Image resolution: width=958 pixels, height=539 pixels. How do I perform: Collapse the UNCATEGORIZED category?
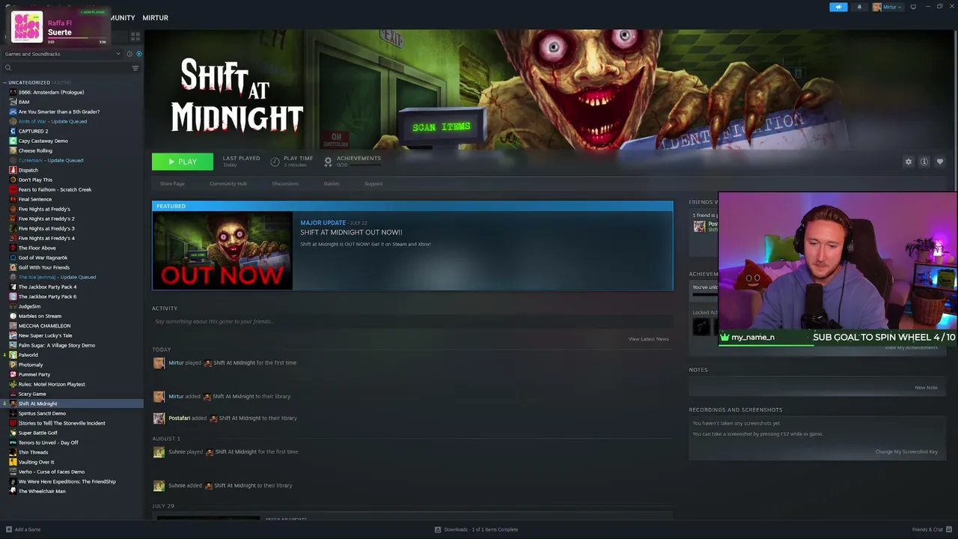tap(5, 82)
